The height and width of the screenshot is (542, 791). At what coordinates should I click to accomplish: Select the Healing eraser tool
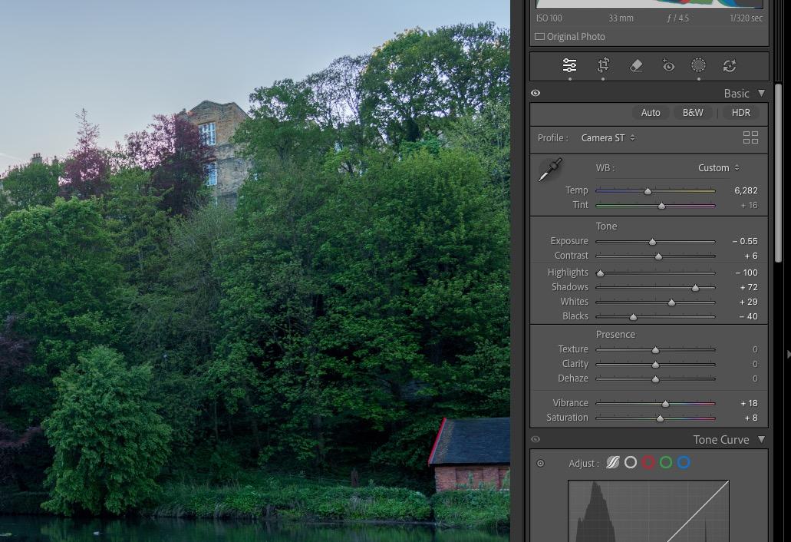pos(636,65)
